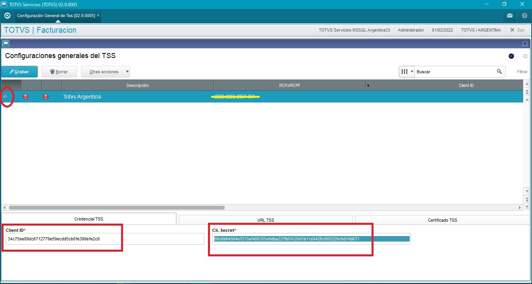532x284 pixels.
Task: Click the second red status dot
Action: tap(46, 97)
